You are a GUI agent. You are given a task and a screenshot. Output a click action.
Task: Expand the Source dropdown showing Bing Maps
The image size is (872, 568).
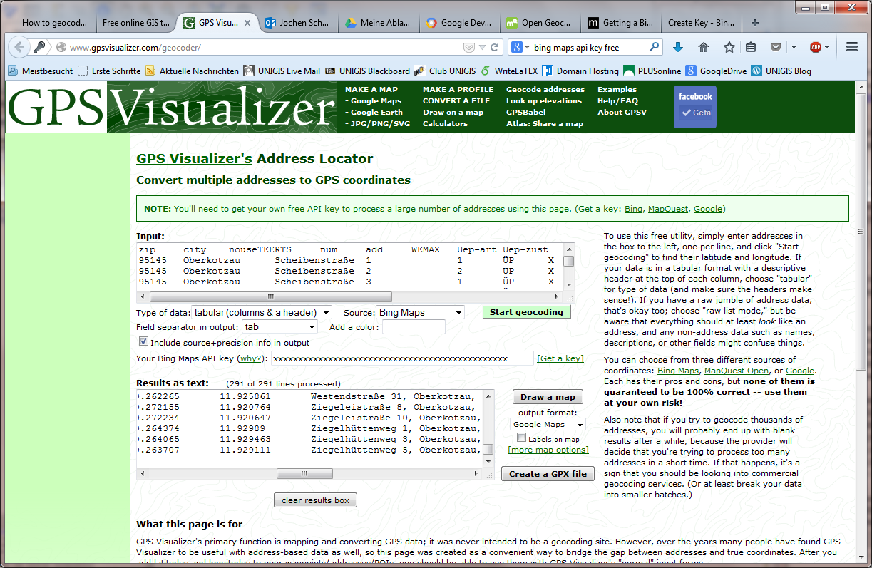coord(420,312)
